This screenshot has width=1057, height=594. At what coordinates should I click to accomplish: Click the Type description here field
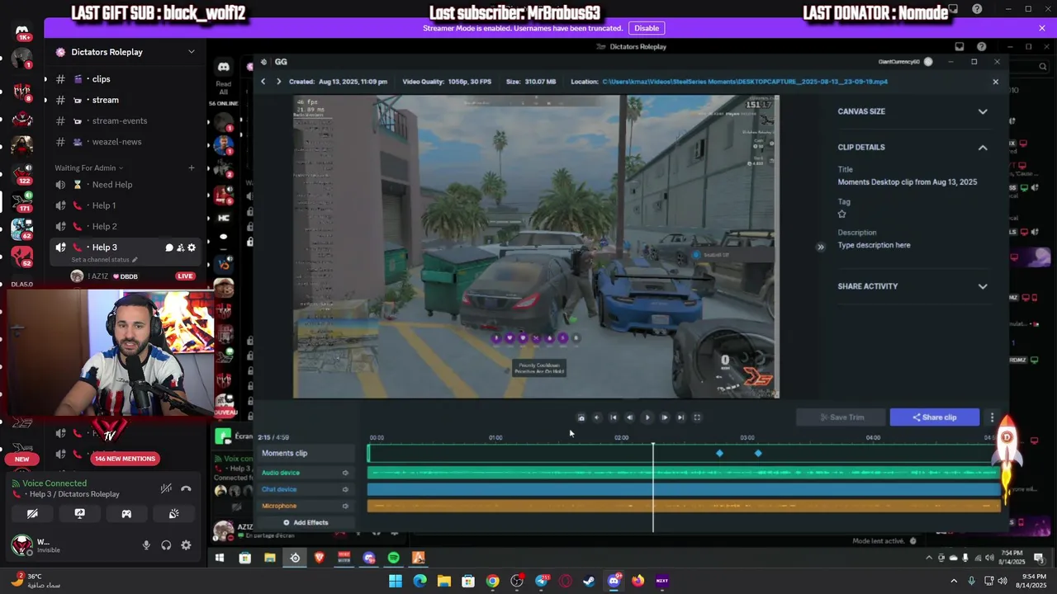coord(874,245)
